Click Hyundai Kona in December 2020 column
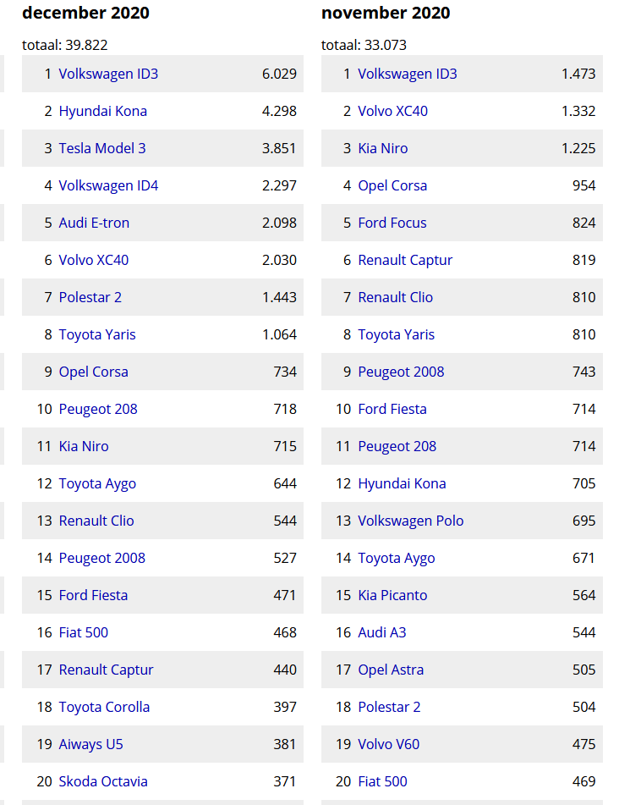Image resolution: width=641 pixels, height=805 pixels. 102,111
